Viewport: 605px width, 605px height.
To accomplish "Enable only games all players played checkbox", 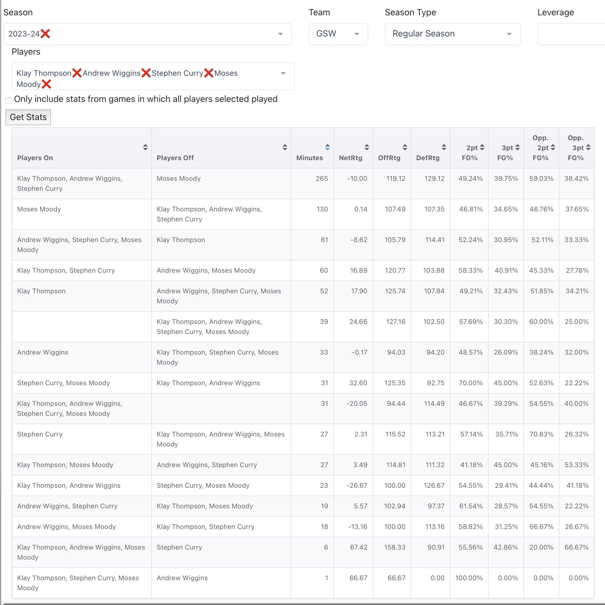I will (9, 100).
